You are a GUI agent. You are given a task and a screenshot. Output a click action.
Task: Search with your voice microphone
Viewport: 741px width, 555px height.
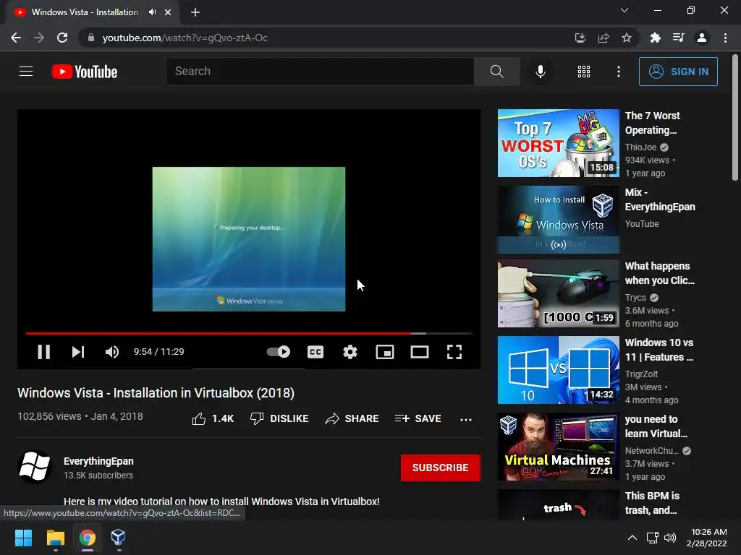point(541,72)
